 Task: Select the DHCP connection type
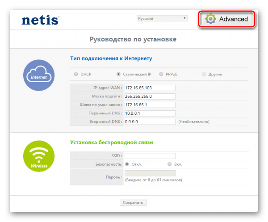point(76,74)
